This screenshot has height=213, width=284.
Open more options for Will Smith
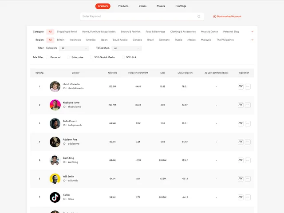[248, 179]
